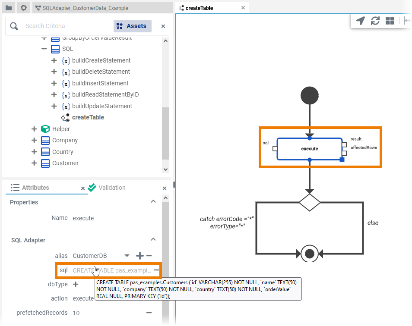Add dbType with the plus icon
412x326 pixels.
tap(76, 284)
